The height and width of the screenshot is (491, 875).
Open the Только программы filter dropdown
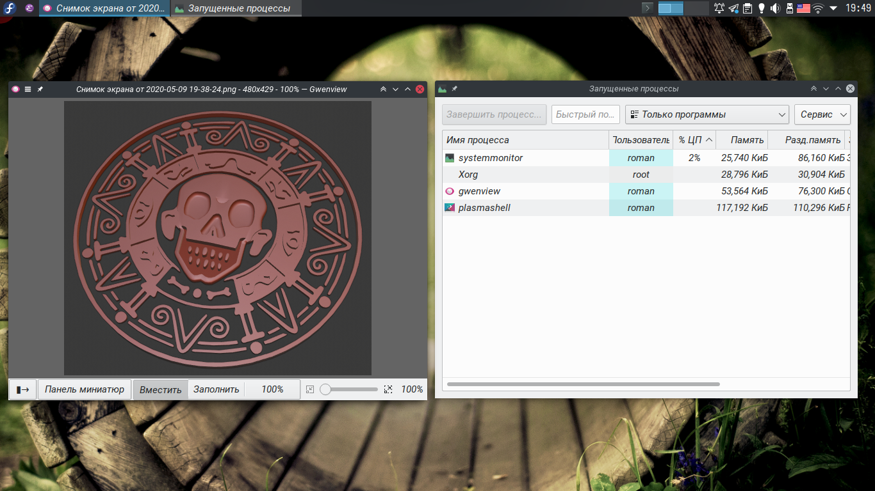(707, 114)
